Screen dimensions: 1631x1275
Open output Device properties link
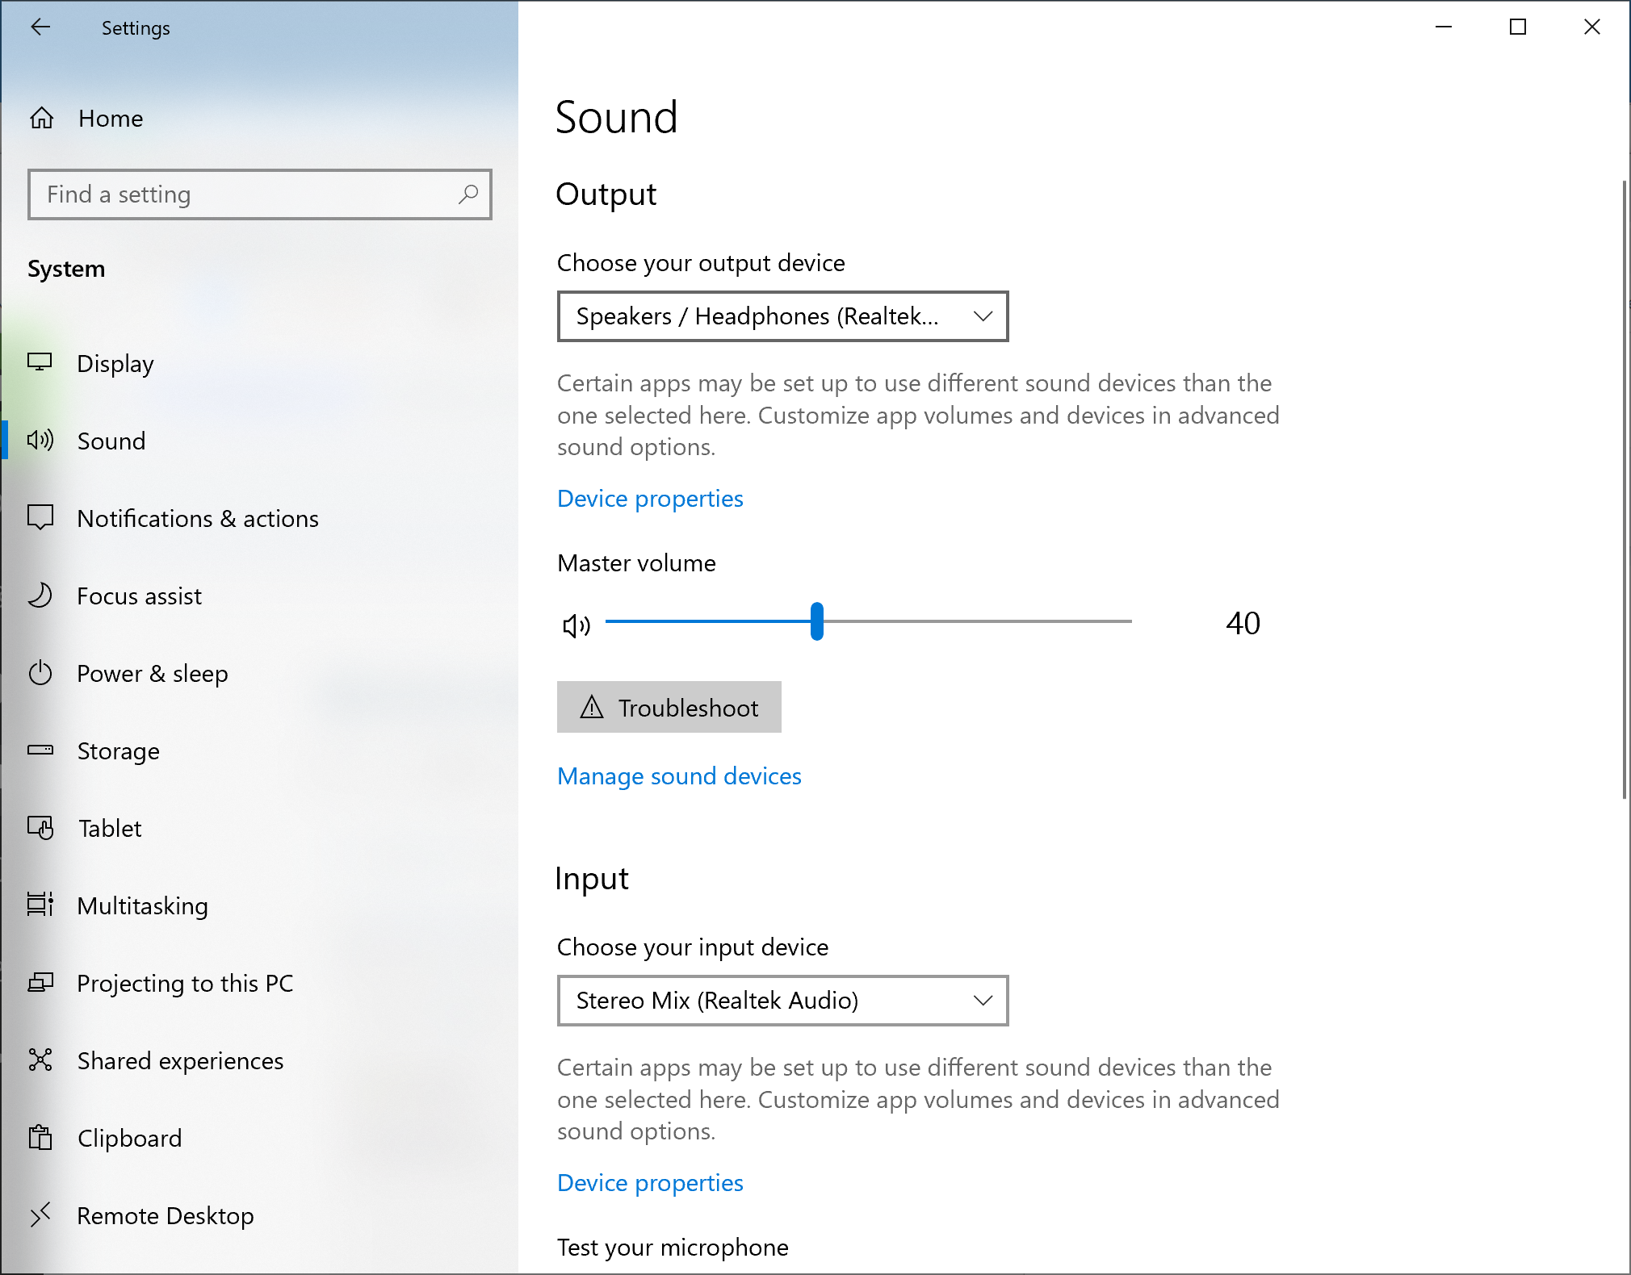click(650, 499)
